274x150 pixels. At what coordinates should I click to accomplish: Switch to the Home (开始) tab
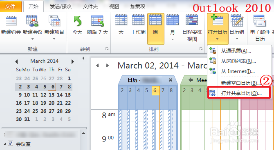point(34,7)
